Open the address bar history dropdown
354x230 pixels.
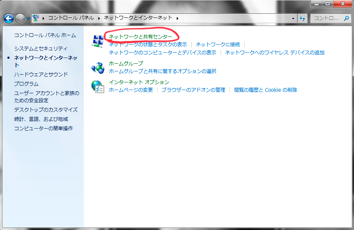click(293, 19)
